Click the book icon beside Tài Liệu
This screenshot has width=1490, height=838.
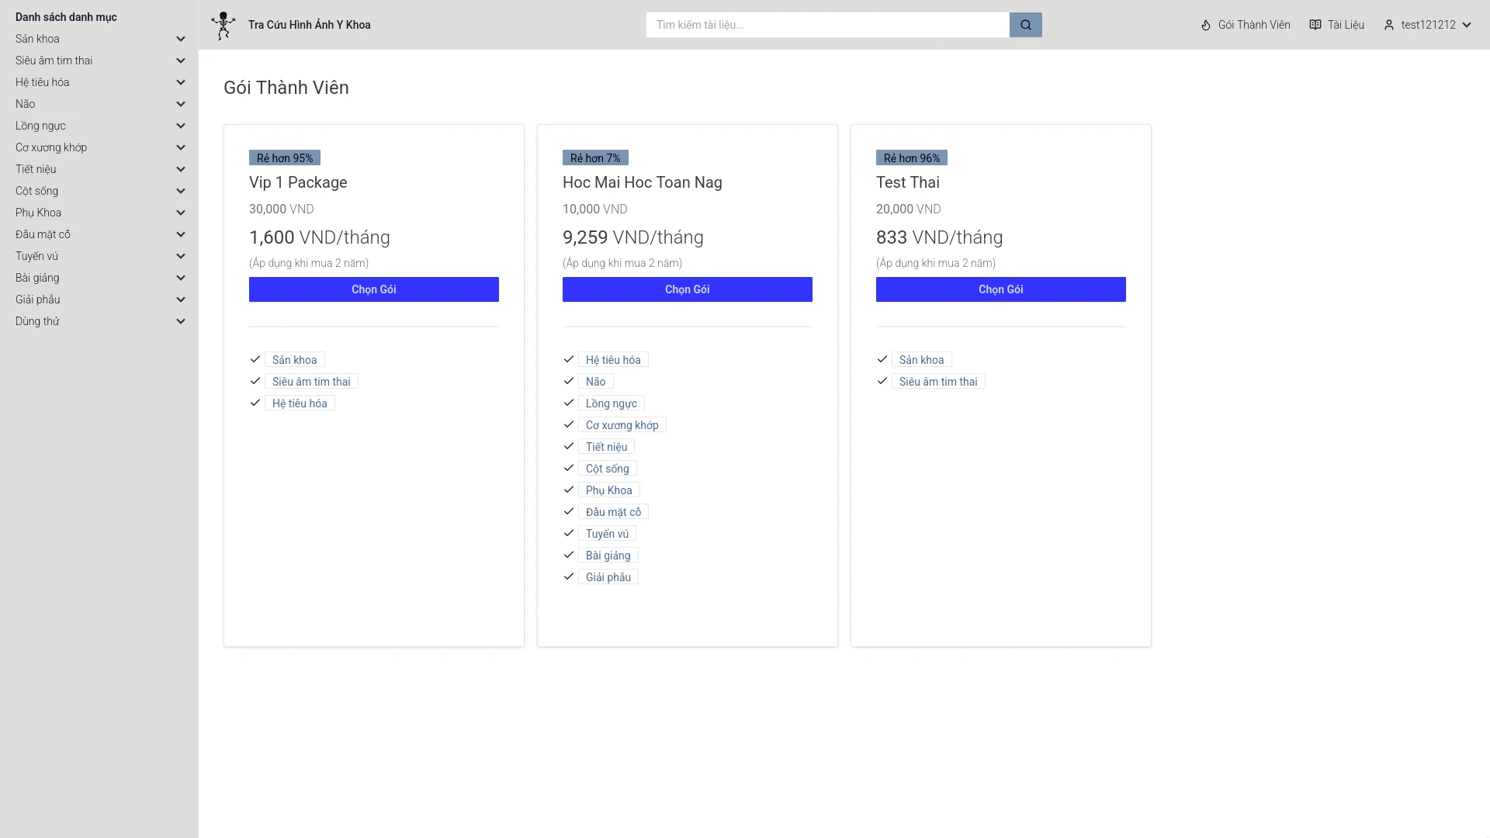click(1315, 25)
